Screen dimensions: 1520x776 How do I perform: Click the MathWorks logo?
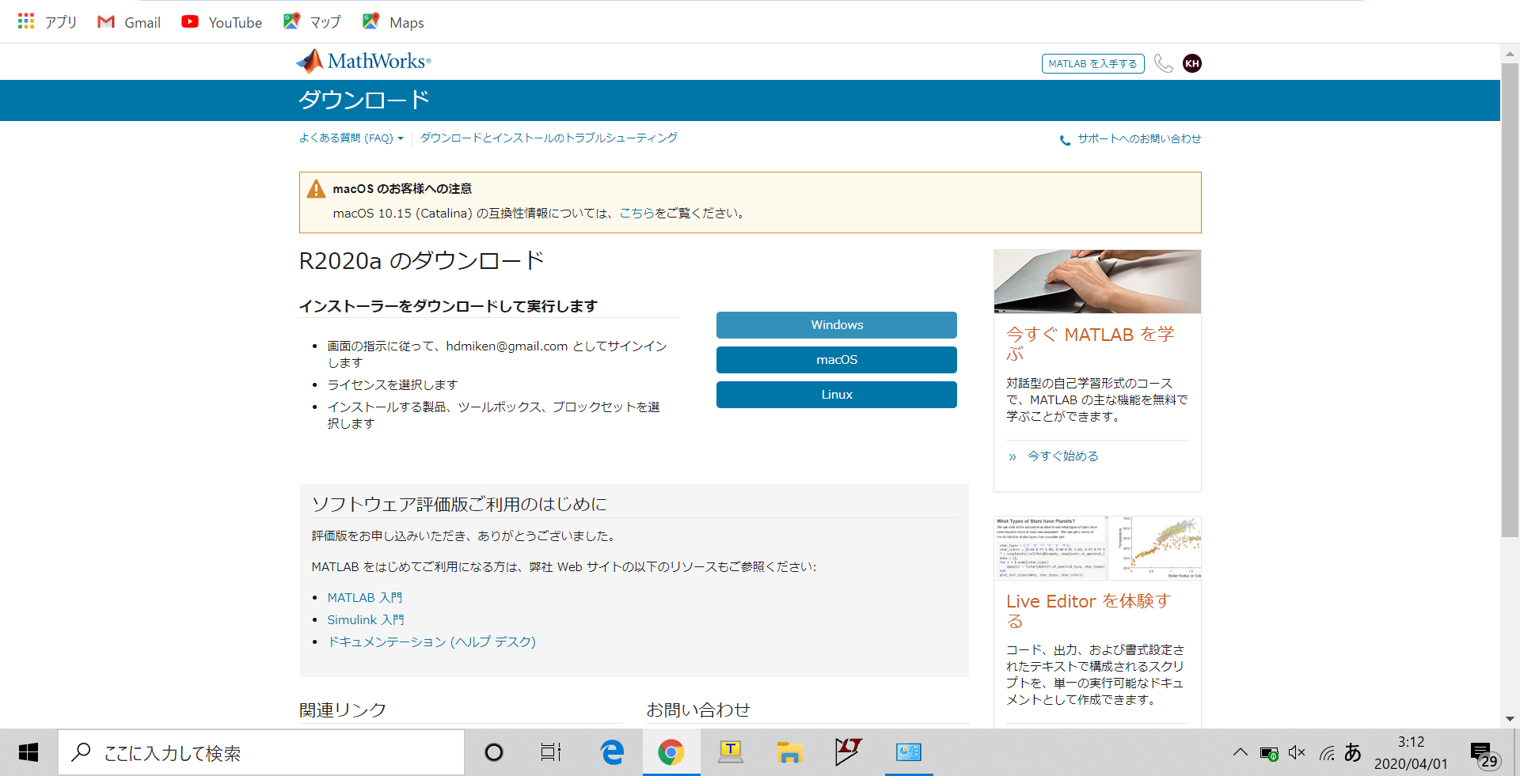363,61
